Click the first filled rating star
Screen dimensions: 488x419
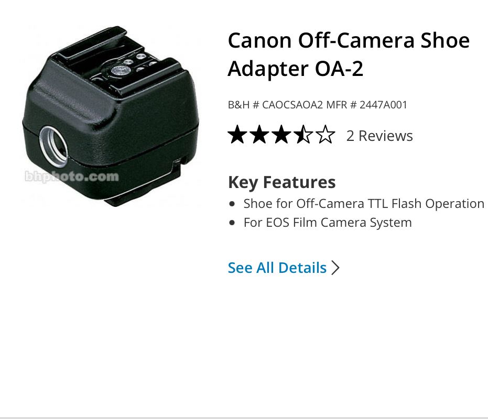tap(237, 135)
